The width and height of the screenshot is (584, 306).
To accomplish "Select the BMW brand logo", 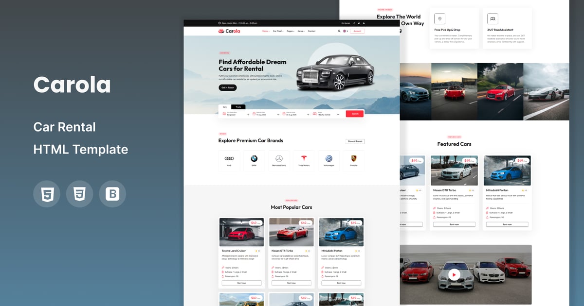I will pyautogui.click(x=254, y=158).
